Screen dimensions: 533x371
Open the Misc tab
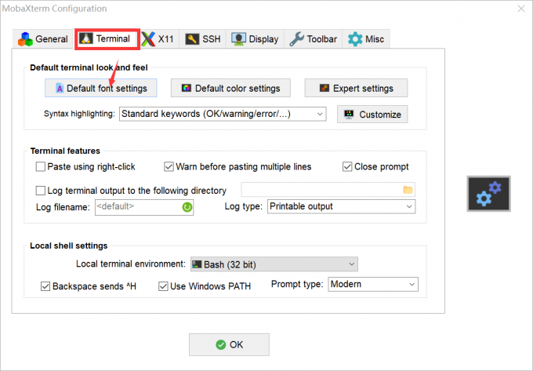(x=366, y=38)
